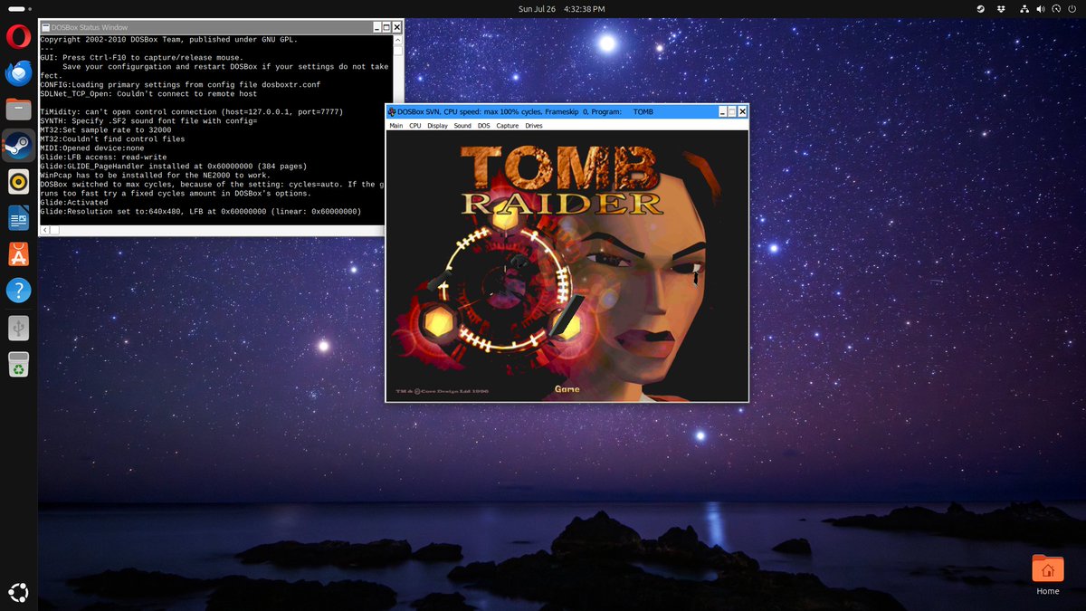
Task: Click the 'Glide:Resolution set to:640x480' line
Action: (200, 212)
